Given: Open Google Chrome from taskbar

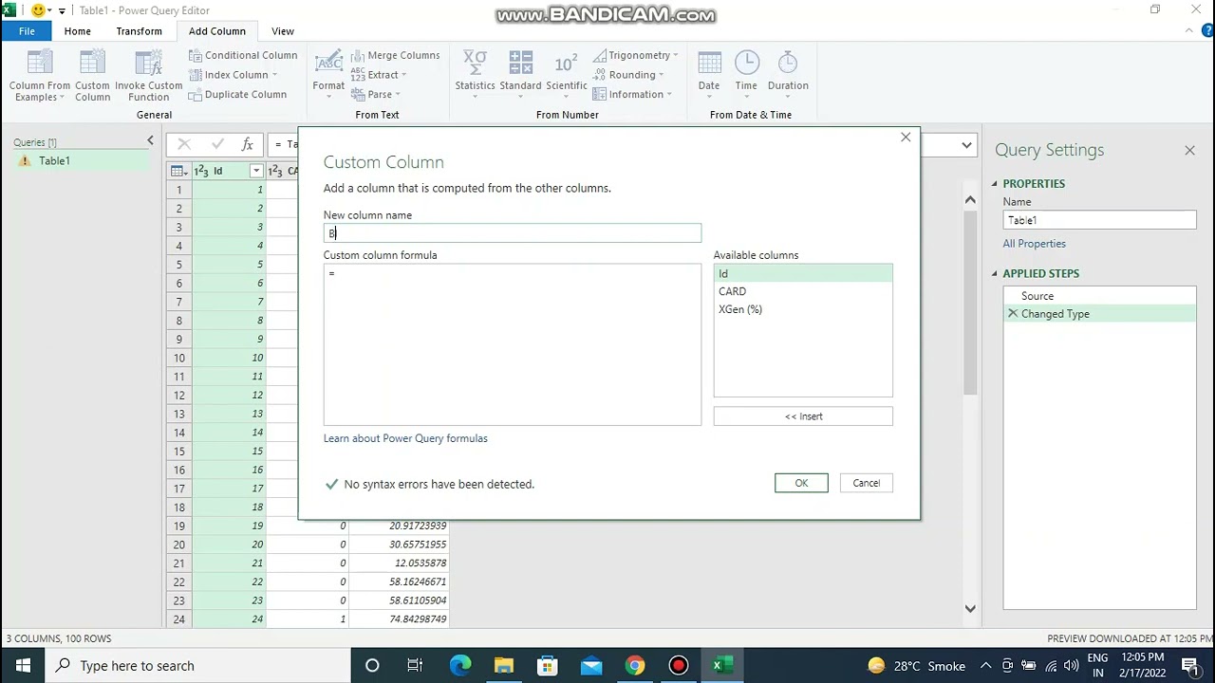Looking at the screenshot, I should pos(635,665).
